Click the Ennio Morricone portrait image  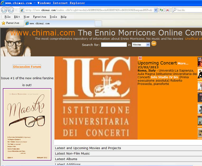[x=16, y=42]
